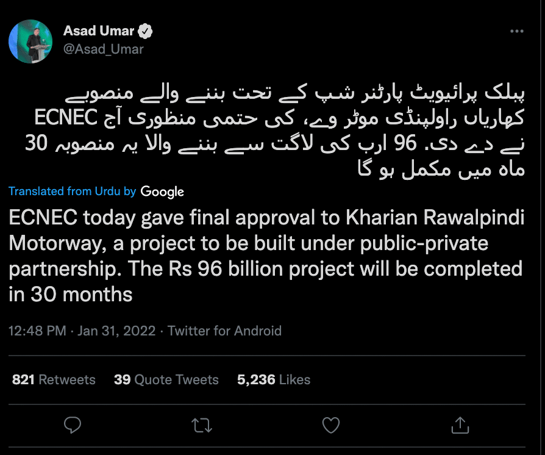Click the Asad Umar display name
Screen dimensions: 545x455
pyautogui.click(x=98, y=31)
